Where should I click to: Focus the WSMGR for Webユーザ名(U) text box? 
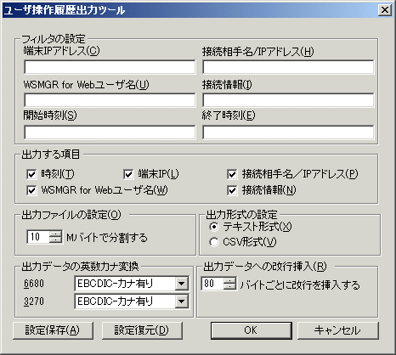(x=110, y=100)
